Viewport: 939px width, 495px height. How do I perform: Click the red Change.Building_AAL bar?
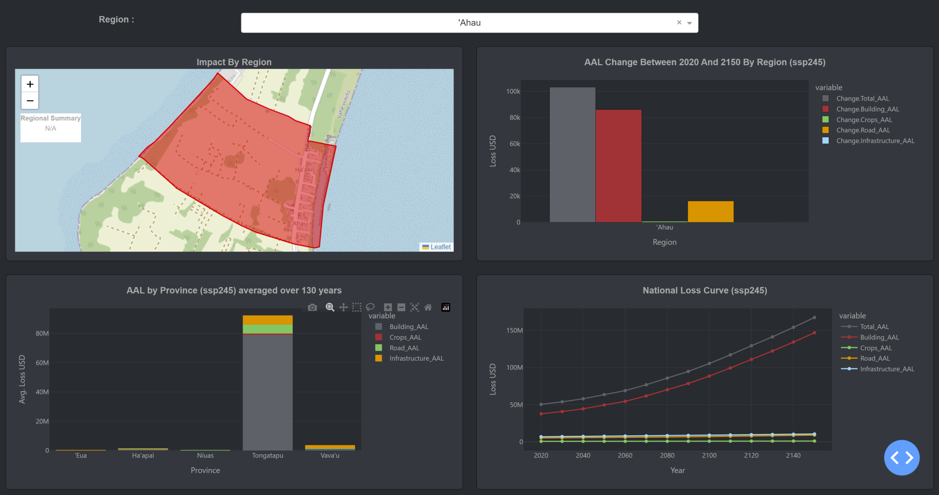click(x=619, y=166)
